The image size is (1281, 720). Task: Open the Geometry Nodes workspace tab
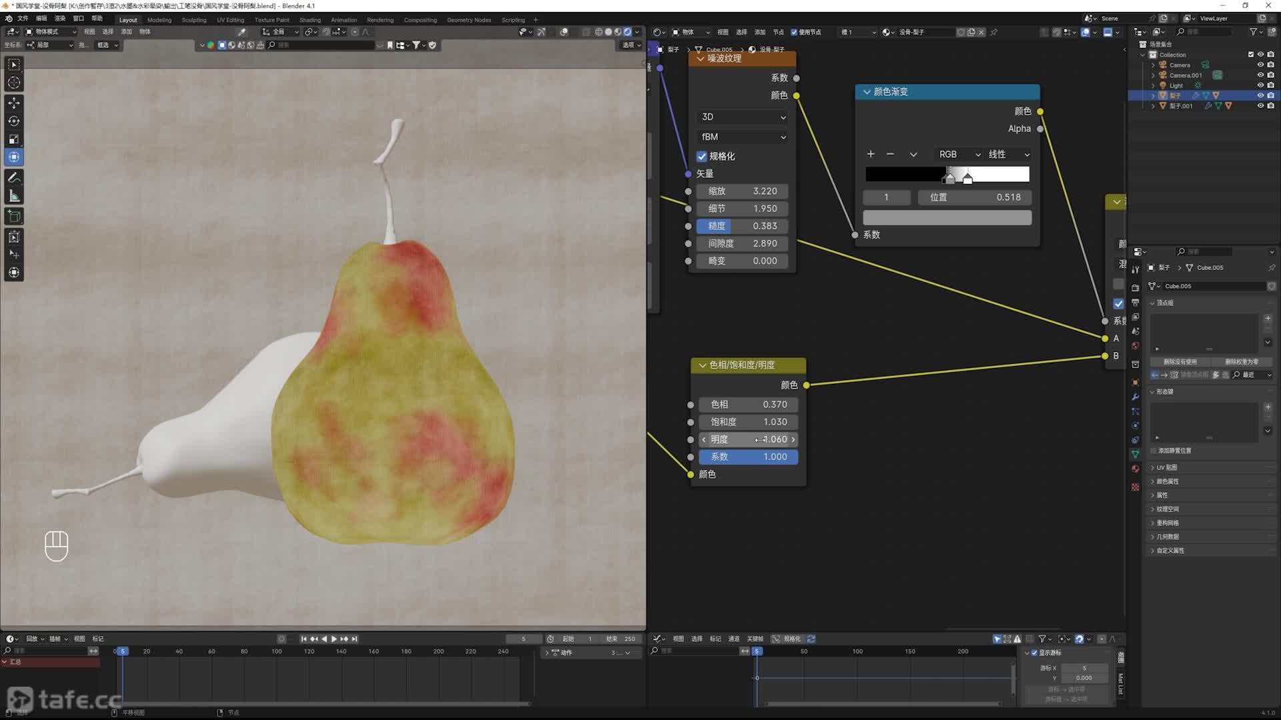point(468,20)
